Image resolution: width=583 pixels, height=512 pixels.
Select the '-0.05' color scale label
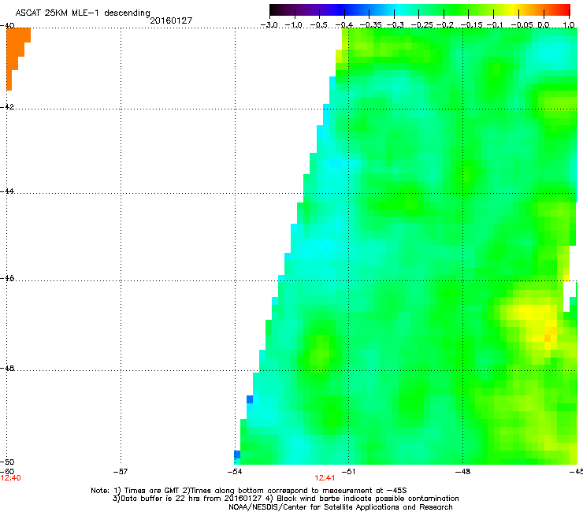(x=522, y=25)
